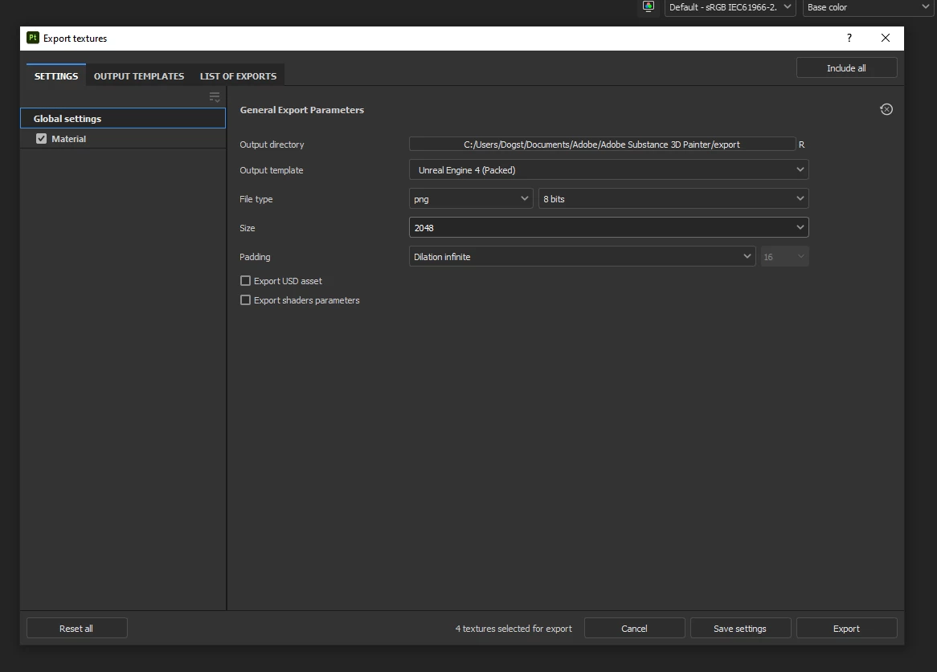Open the Output template dropdown
Viewport: 937px width, 672px height.
point(608,169)
